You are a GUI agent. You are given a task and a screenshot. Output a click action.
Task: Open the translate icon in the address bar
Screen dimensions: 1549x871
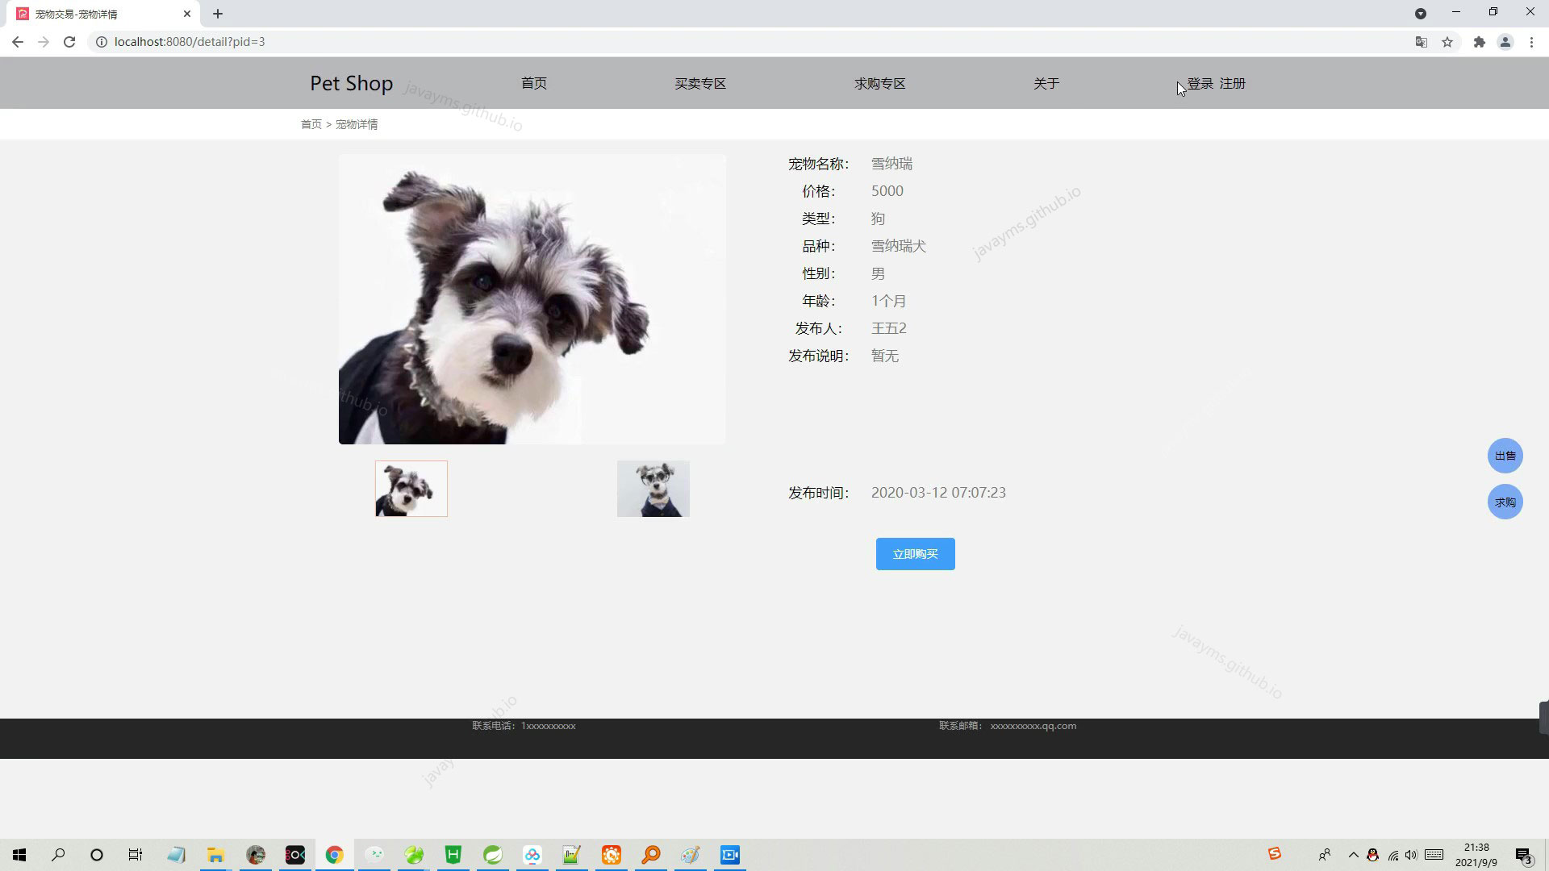pos(1421,41)
